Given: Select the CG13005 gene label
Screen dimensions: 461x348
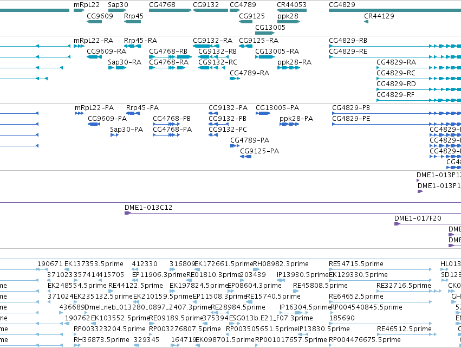Looking at the screenshot, I should pyautogui.click(x=270, y=27).
